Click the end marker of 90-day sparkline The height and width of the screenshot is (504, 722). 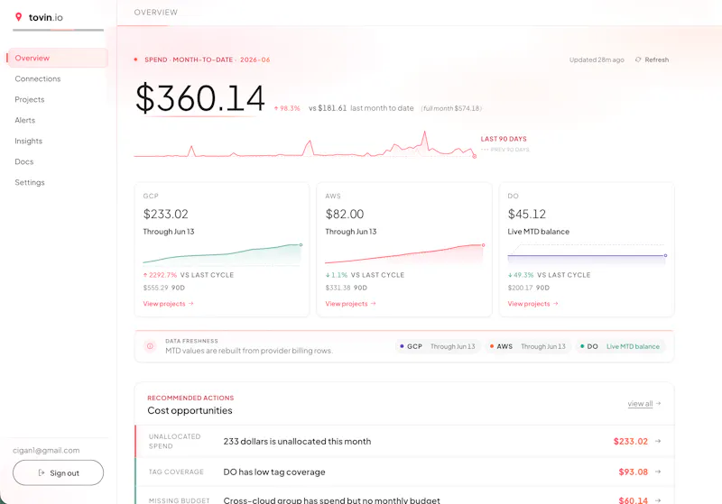(x=475, y=156)
